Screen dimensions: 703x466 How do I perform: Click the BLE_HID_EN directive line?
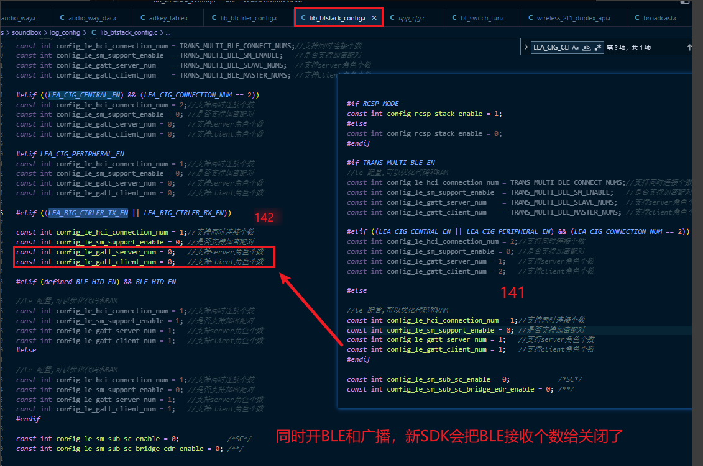[96, 282]
